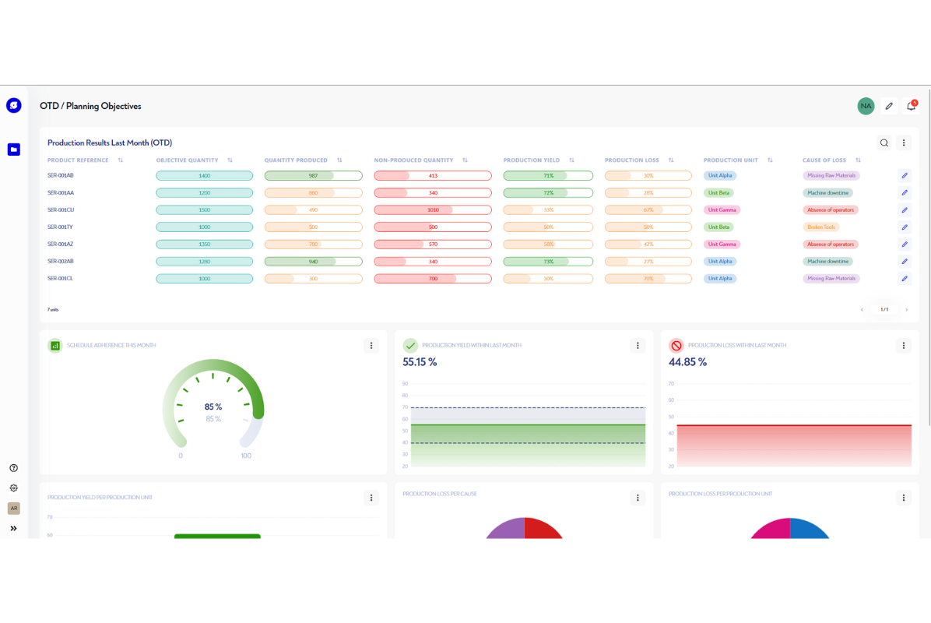Open the search in Production Results table
Image resolution: width=931 pixels, height=623 pixels.
point(884,143)
